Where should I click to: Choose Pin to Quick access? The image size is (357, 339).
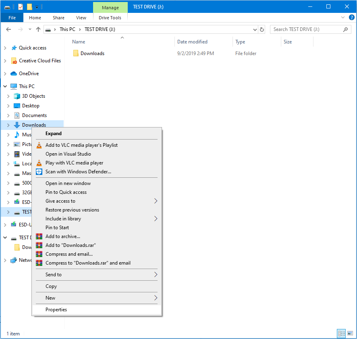click(66, 192)
